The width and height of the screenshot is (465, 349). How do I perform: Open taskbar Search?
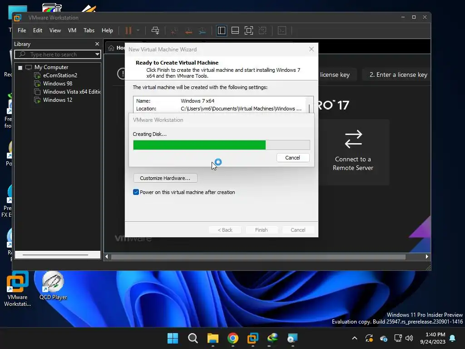coord(193,338)
